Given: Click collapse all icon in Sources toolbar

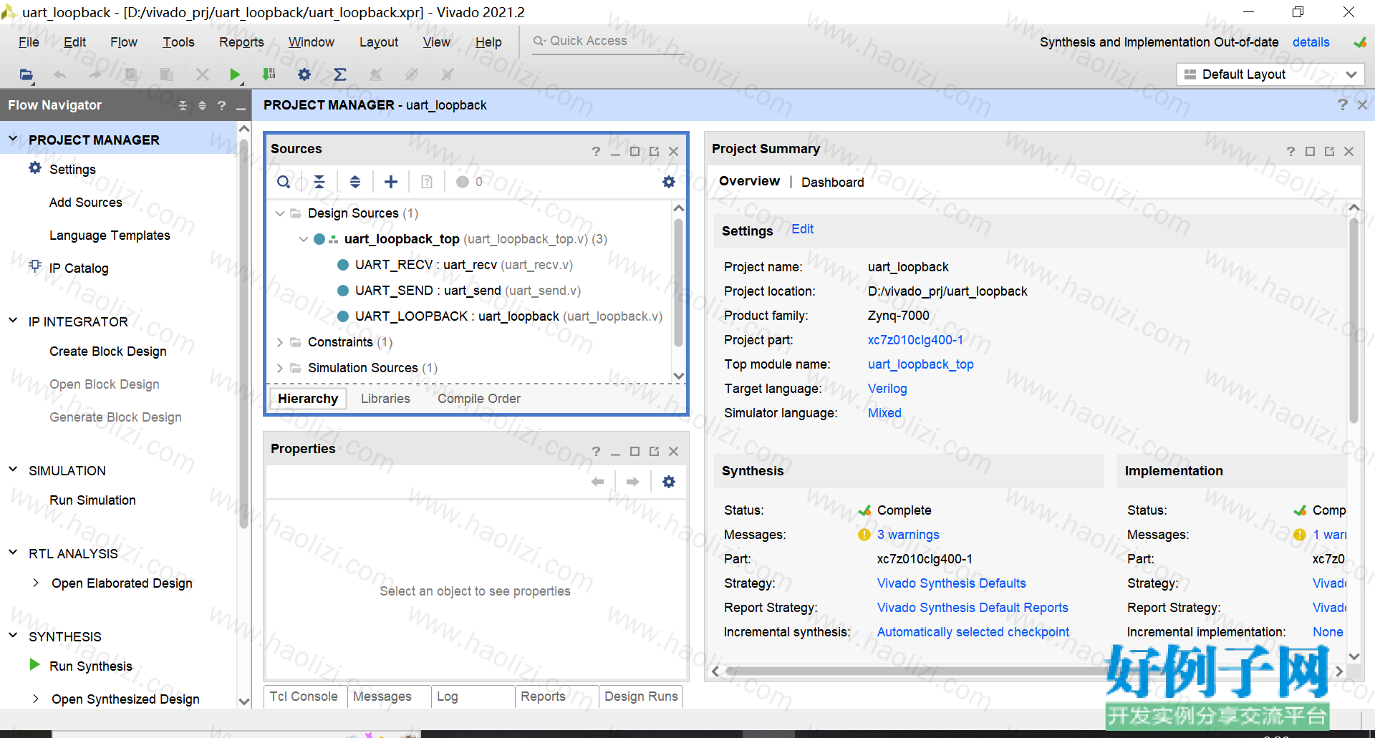Looking at the screenshot, I should [x=319, y=182].
